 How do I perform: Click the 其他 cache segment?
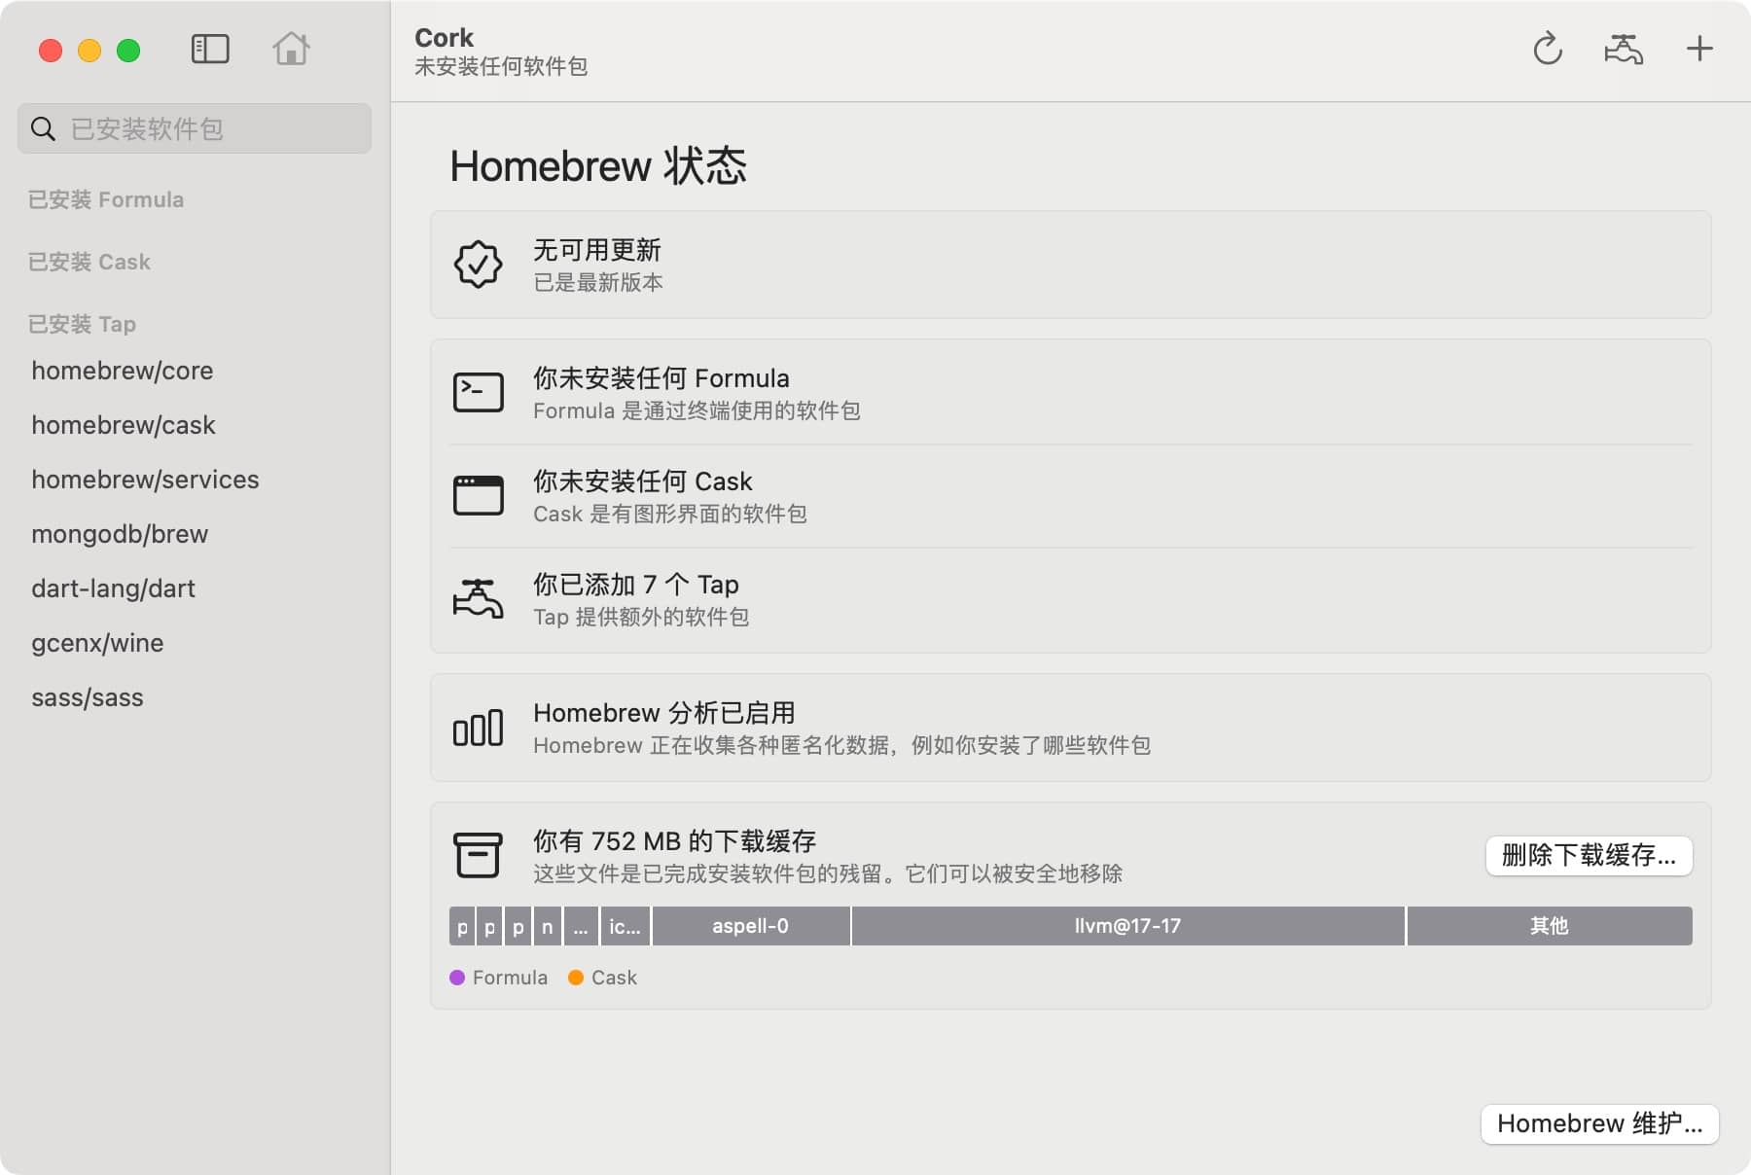(x=1549, y=926)
